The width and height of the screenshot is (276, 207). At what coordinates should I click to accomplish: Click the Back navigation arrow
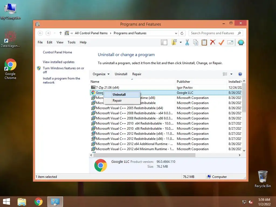(40, 33)
